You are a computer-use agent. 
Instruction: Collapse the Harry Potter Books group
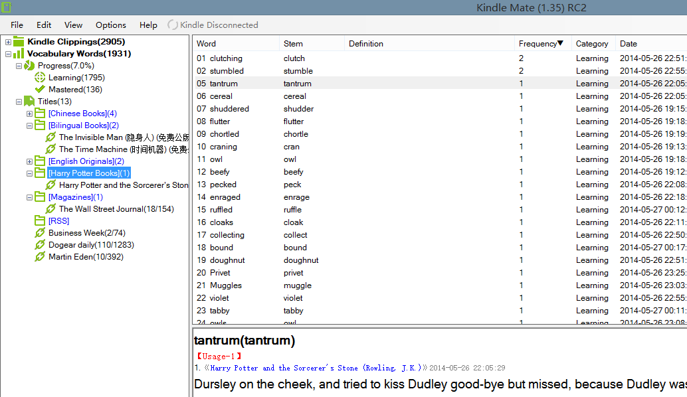[x=29, y=173]
